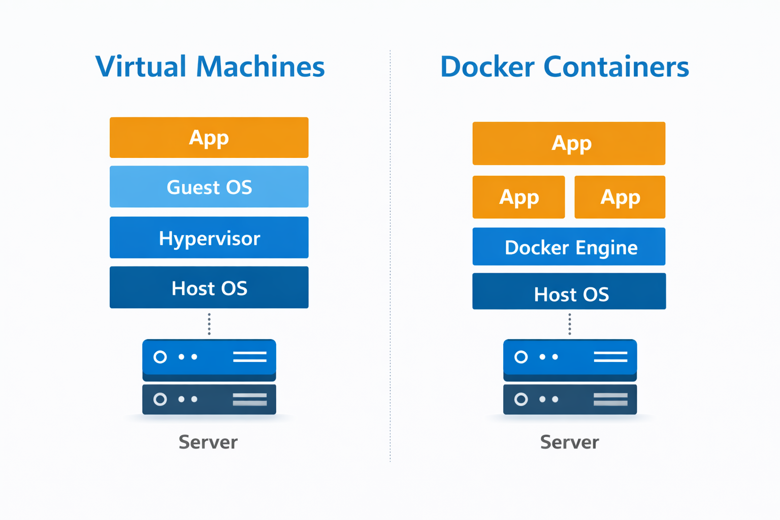The height and width of the screenshot is (520, 780).
Task: Select the dark server unit below the Docker server
Action: pyautogui.click(x=569, y=400)
